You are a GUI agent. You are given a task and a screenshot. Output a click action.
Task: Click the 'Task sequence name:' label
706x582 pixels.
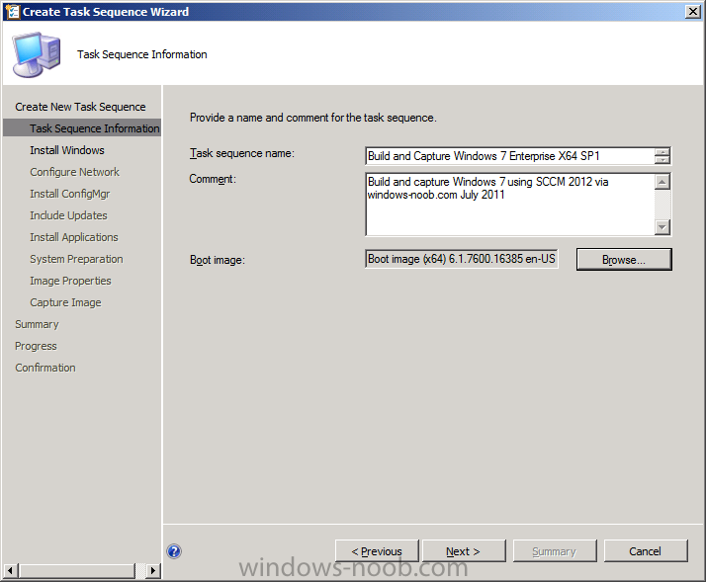(242, 153)
